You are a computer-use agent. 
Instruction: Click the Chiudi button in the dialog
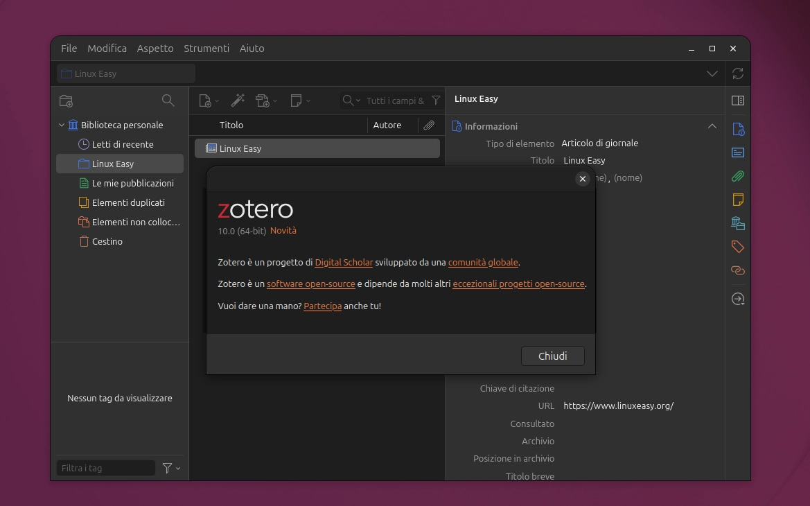553,356
